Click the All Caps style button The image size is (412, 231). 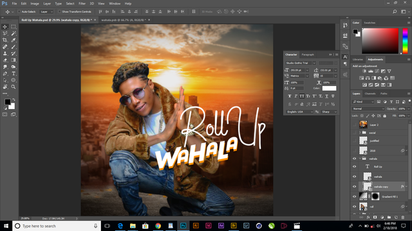click(x=302, y=96)
